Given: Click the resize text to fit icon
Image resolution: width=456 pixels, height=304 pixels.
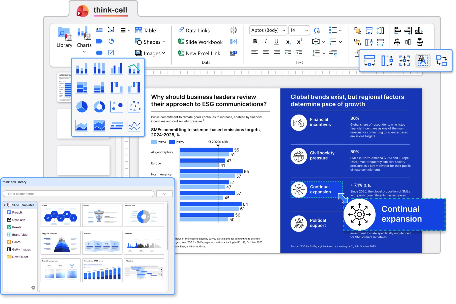Looking at the screenshot, I should coord(423,61).
